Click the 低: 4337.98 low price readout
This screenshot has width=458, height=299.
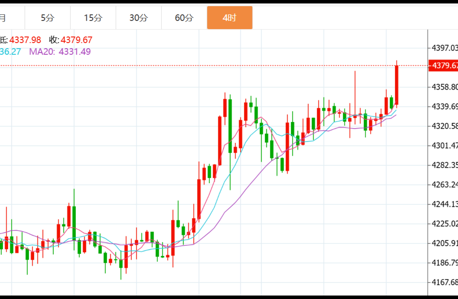(x=20, y=40)
